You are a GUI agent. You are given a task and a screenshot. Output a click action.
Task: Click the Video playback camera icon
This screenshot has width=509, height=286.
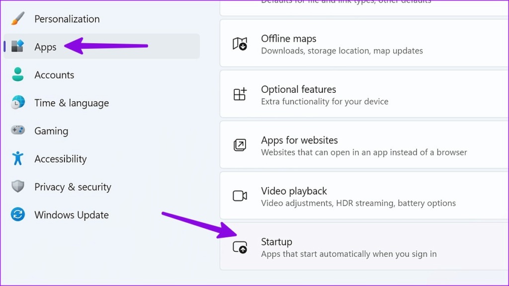[240, 196]
